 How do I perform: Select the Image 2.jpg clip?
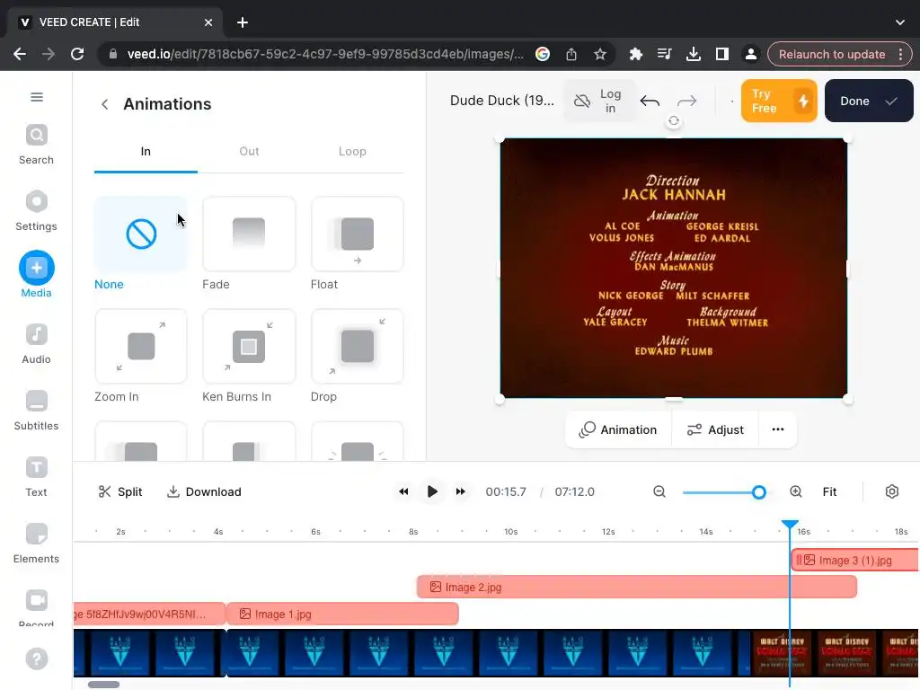637,587
